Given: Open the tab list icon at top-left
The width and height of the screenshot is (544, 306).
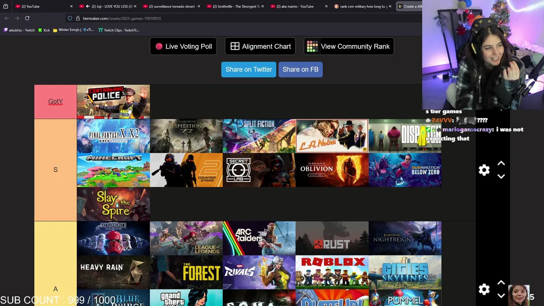Looking at the screenshot, I should (6, 6).
